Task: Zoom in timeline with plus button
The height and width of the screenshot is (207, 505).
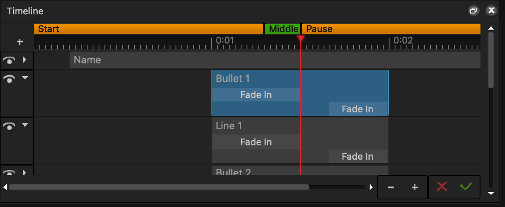Action: pyautogui.click(x=415, y=187)
